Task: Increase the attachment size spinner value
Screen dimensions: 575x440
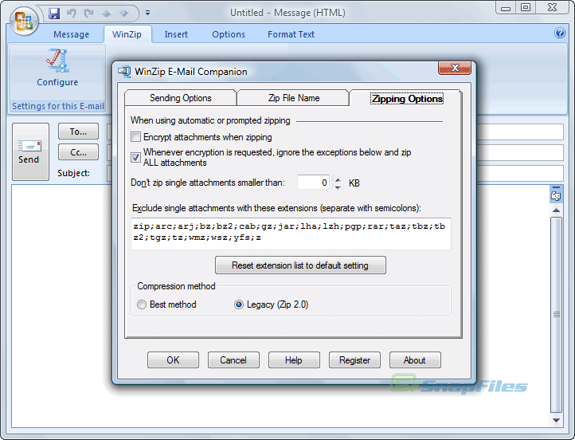Action: tap(338, 179)
